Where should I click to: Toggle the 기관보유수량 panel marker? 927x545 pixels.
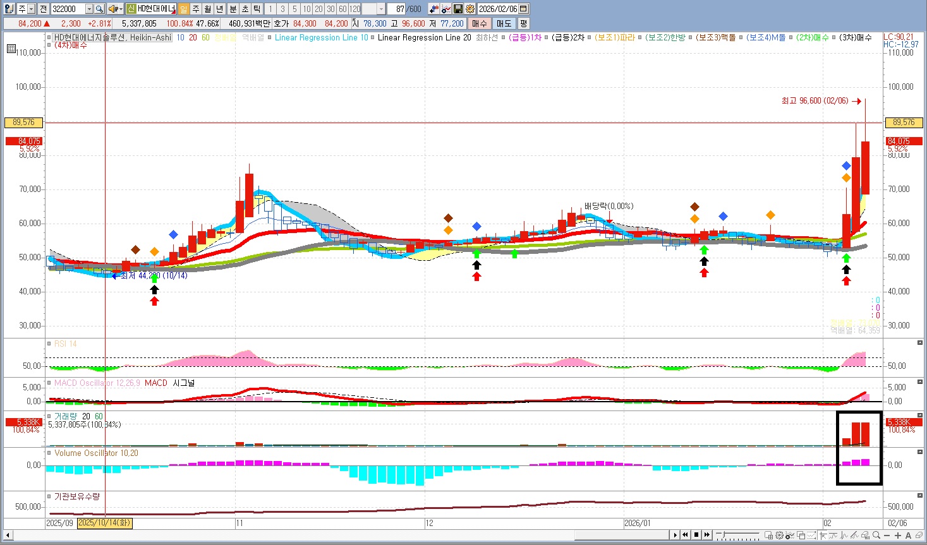pos(49,496)
